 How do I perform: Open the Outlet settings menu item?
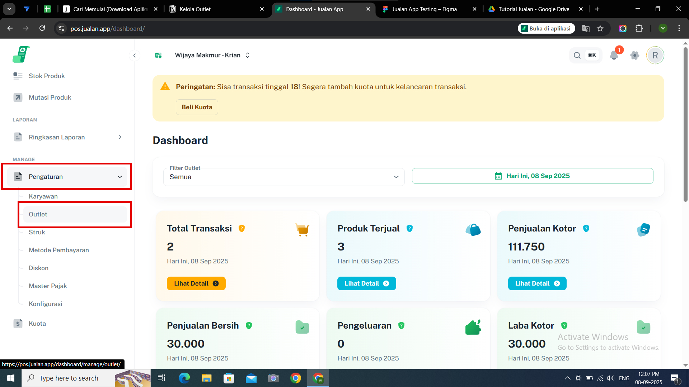[38, 214]
